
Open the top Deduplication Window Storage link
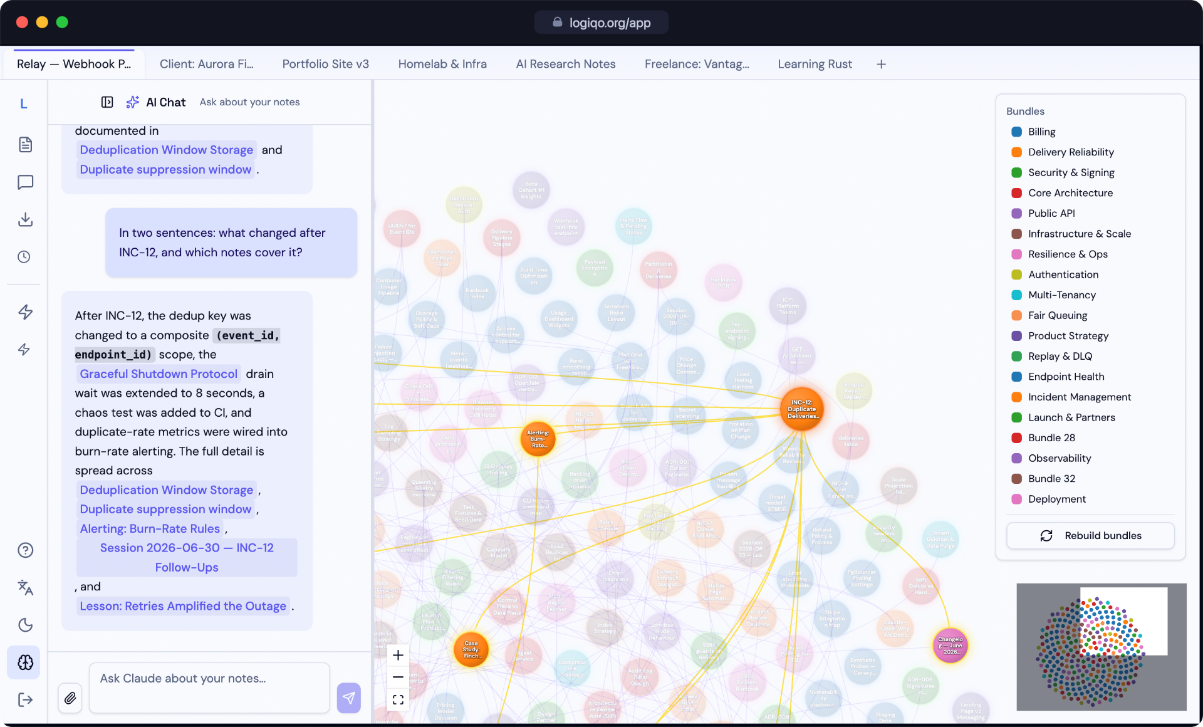(167, 150)
